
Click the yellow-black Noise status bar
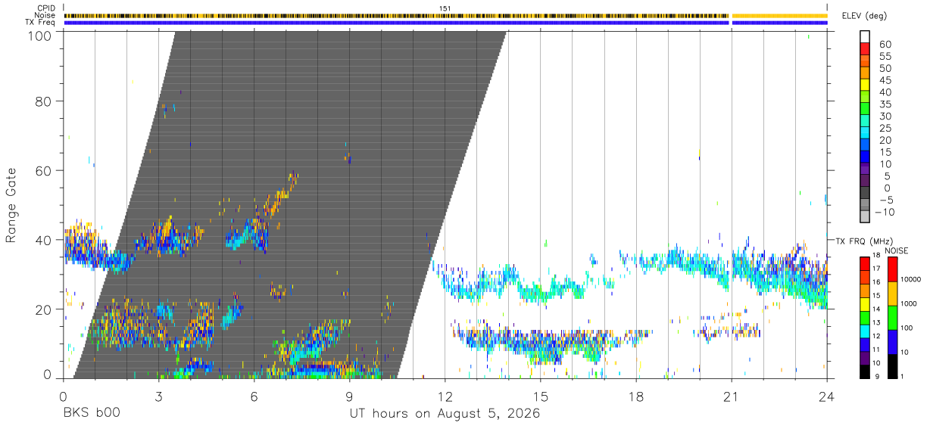click(x=445, y=15)
